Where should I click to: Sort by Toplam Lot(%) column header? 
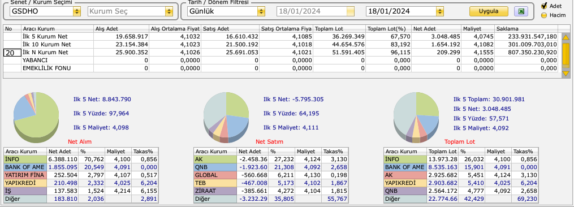point(389,29)
